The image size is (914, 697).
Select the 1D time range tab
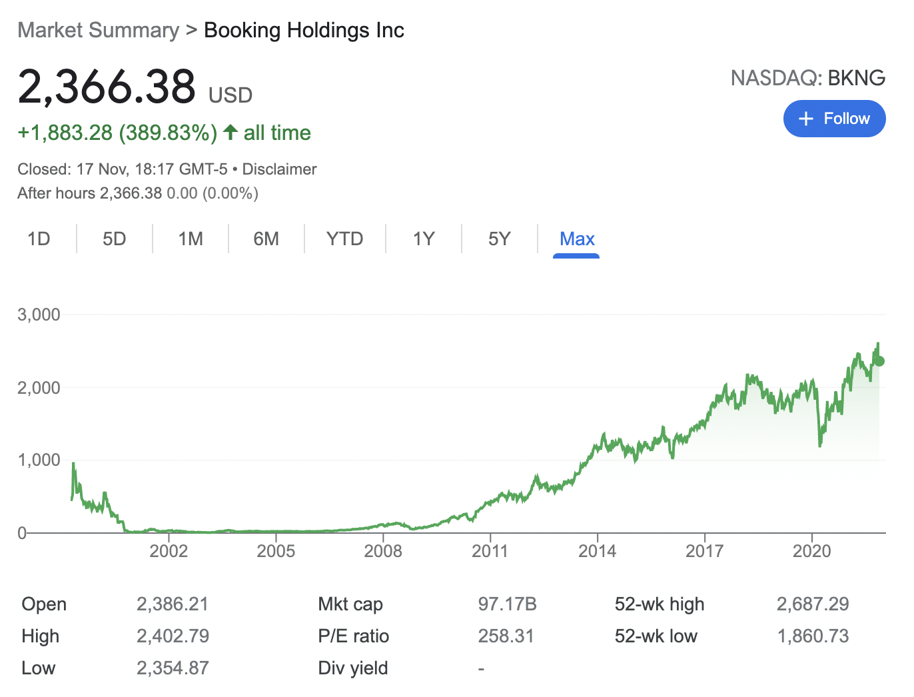click(39, 239)
